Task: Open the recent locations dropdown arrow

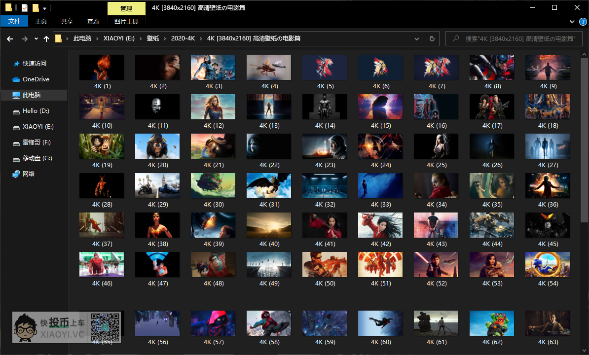Action: click(x=36, y=38)
